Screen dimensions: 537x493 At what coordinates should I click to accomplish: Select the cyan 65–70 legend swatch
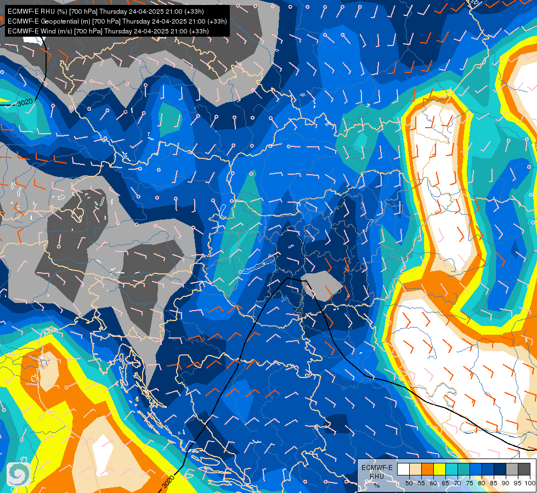pos(452,469)
